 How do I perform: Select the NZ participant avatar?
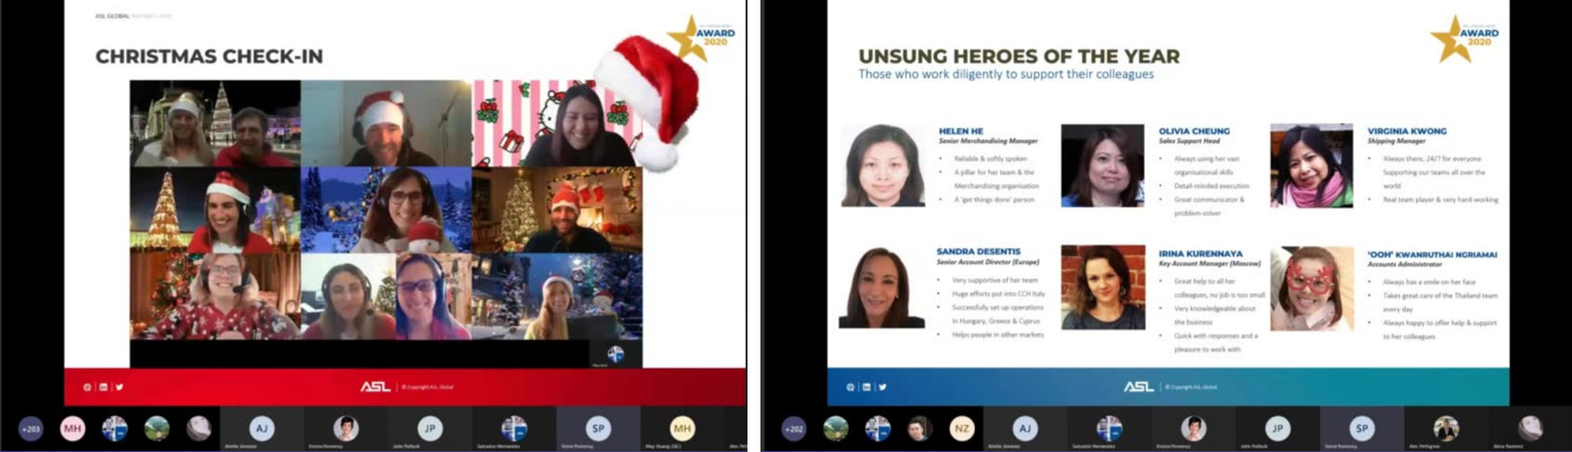[x=962, y=428]
